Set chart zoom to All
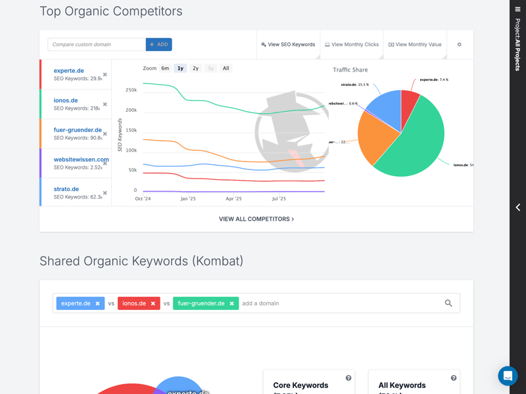 point(226,68)
